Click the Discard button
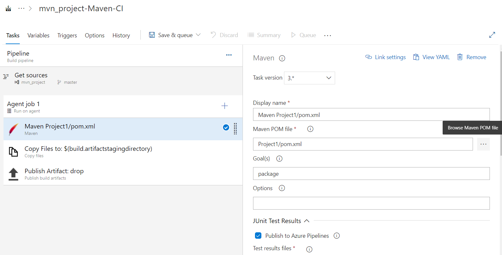The height and width of the screenshot is (255, 502). [x=224, y=35]
